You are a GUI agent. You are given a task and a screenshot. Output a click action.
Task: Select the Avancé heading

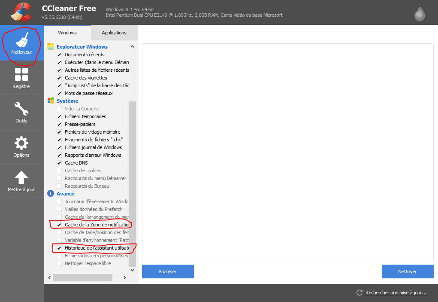(x=66, y=194)
